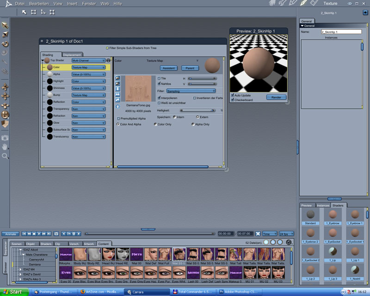The height and width of the screenshot is (296, 370).
Task: Jump to first frame in timeline controls
Action: [24, 234]
